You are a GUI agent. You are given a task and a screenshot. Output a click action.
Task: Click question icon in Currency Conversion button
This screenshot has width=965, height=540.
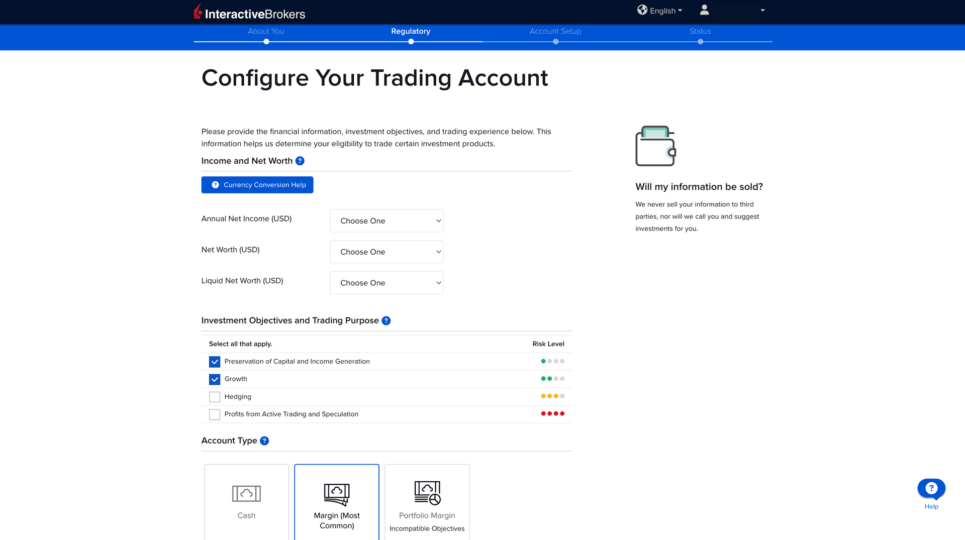click(x=215, y=185)
